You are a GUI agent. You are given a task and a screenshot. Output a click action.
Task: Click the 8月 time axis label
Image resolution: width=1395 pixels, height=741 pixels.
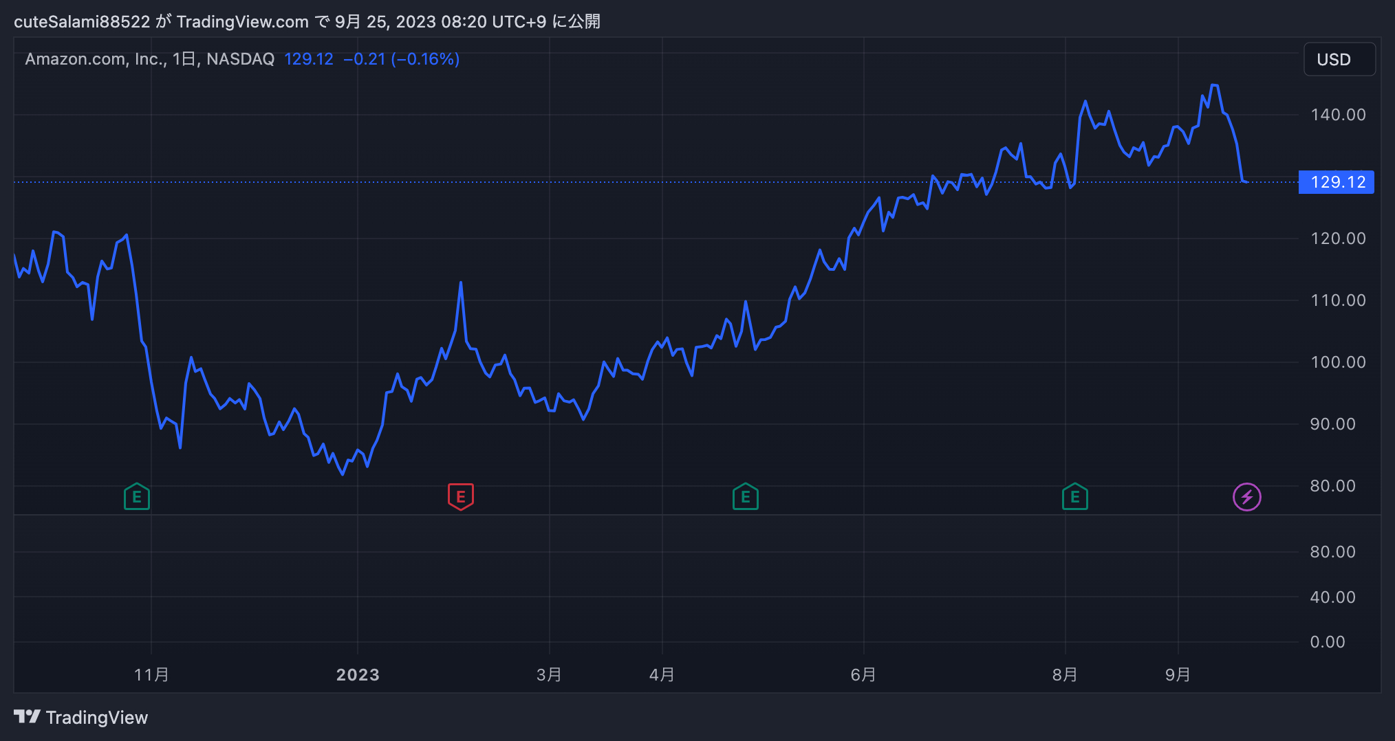(x=1065, y=675)
